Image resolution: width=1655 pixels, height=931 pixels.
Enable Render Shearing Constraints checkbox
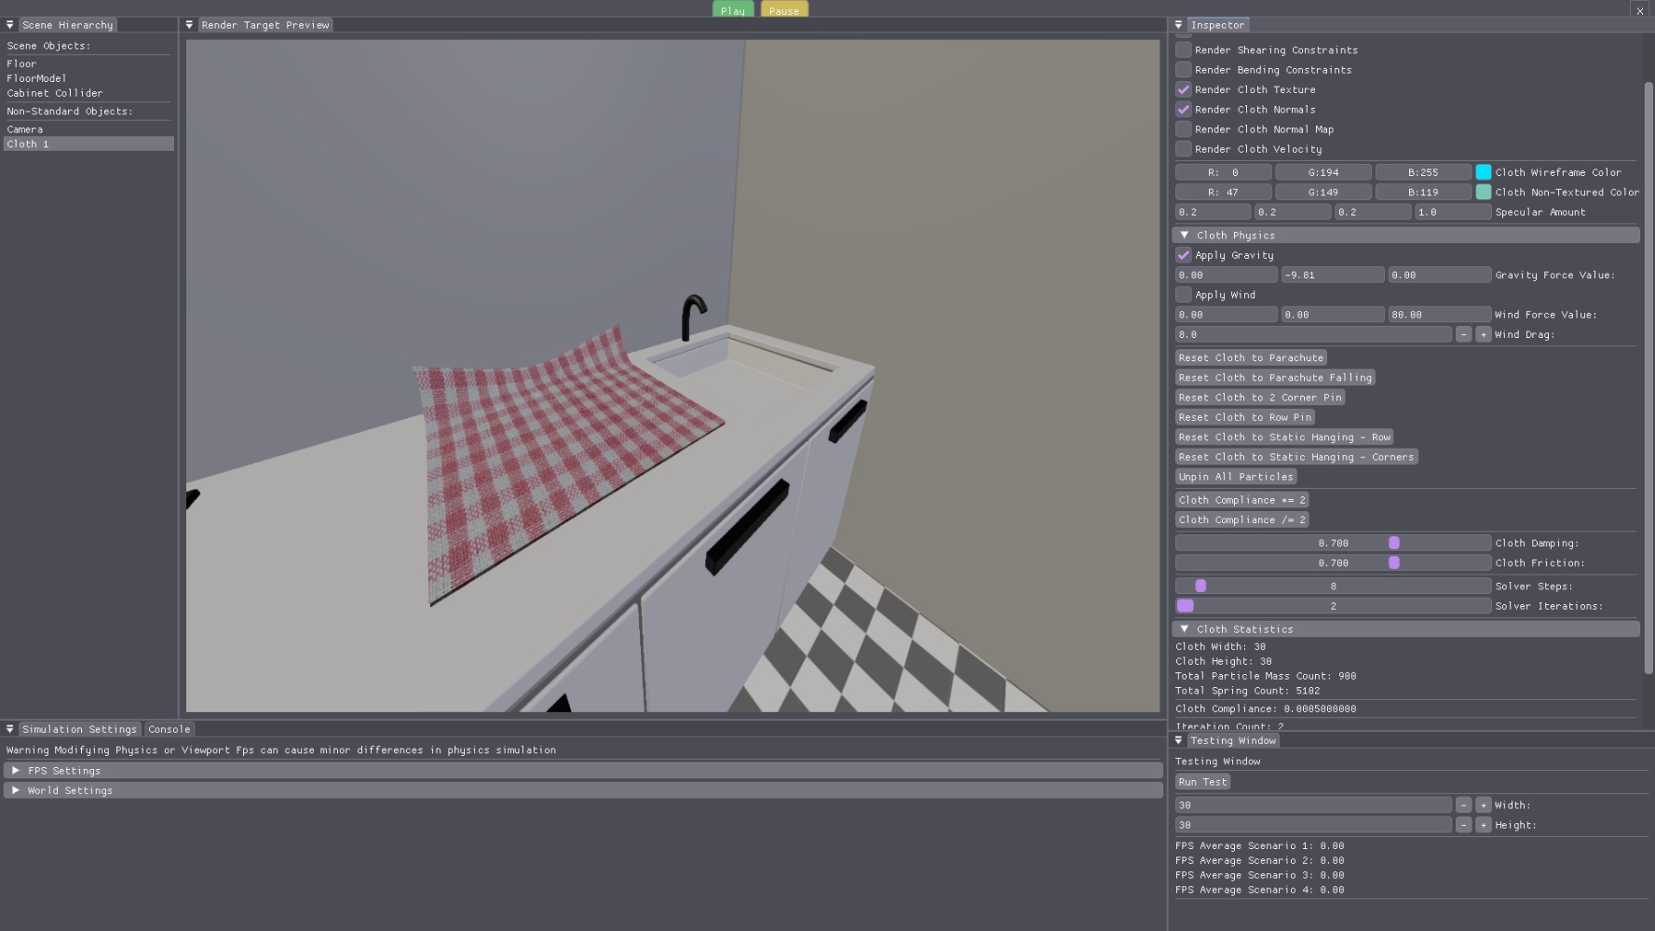pyautogui.click(x=1183, y=49)
